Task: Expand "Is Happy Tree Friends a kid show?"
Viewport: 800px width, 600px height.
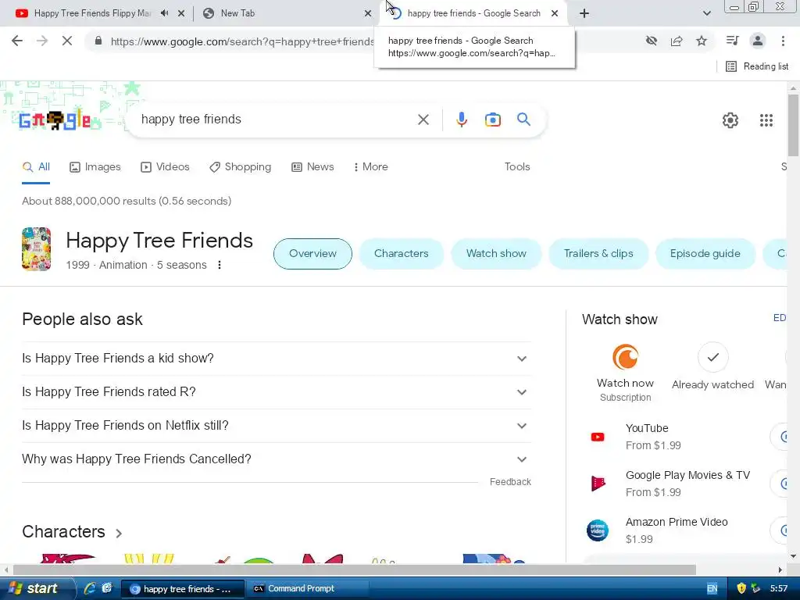Action: pyautogui.click(x=276, y=358)
